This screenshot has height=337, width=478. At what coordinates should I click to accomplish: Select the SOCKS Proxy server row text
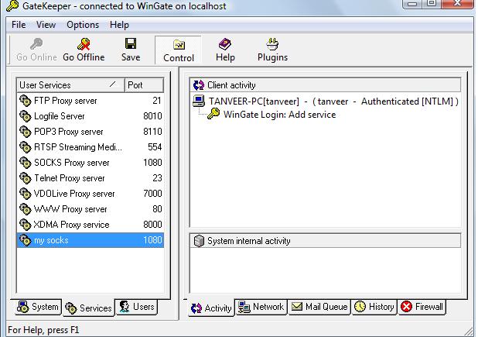click(72, 163)
